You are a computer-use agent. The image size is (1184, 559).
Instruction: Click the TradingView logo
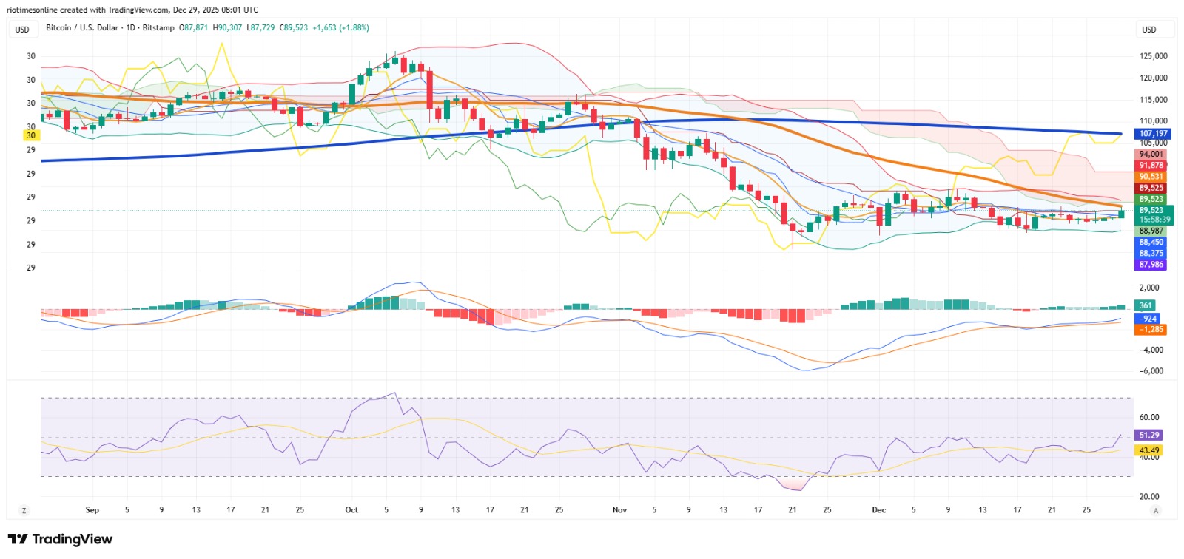[x=60, y=539]
